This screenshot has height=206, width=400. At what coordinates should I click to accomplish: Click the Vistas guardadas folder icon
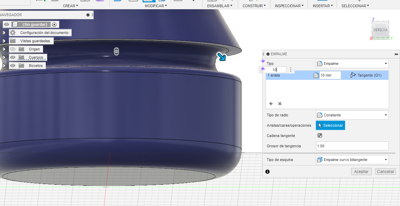tap(13, 41)
